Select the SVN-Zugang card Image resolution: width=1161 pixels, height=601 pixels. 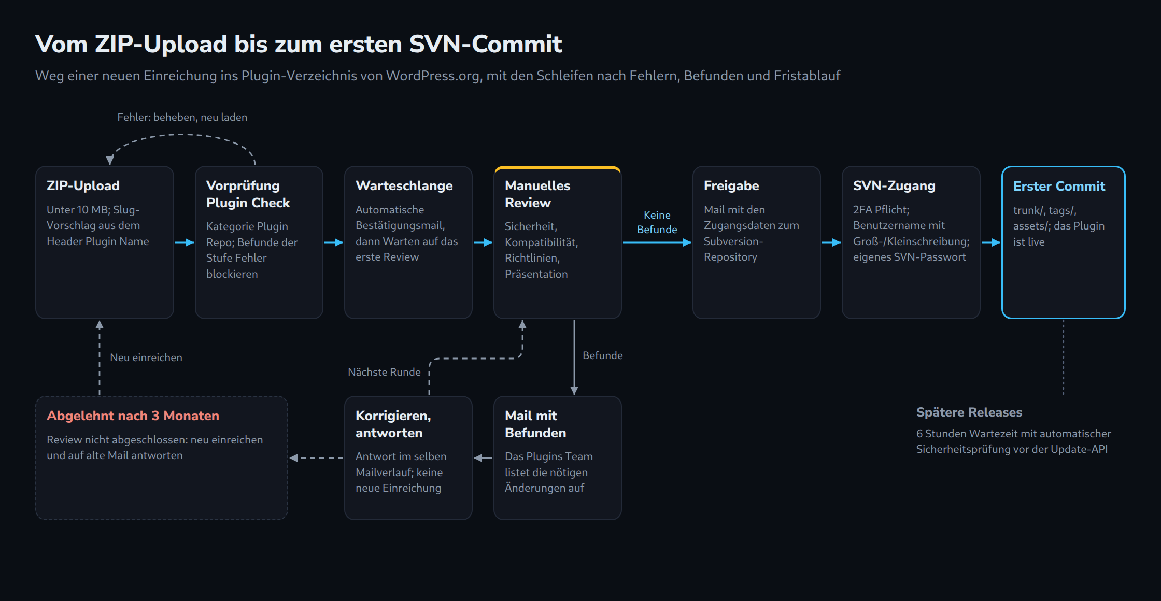911,242
